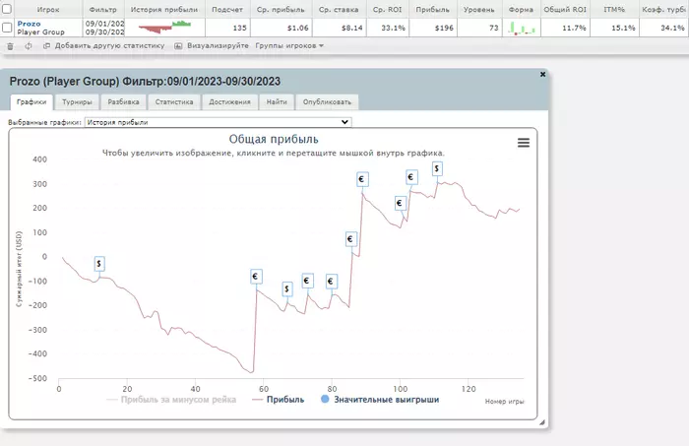This screenshot has height=446, width=689.
Task: Toggle Значительные выигрыши legend item
Action: click(x=380, y=400)
